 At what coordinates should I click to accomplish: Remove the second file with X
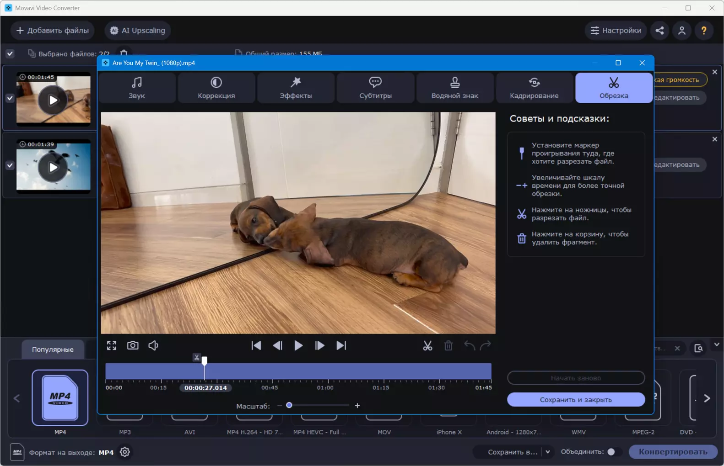715,139
